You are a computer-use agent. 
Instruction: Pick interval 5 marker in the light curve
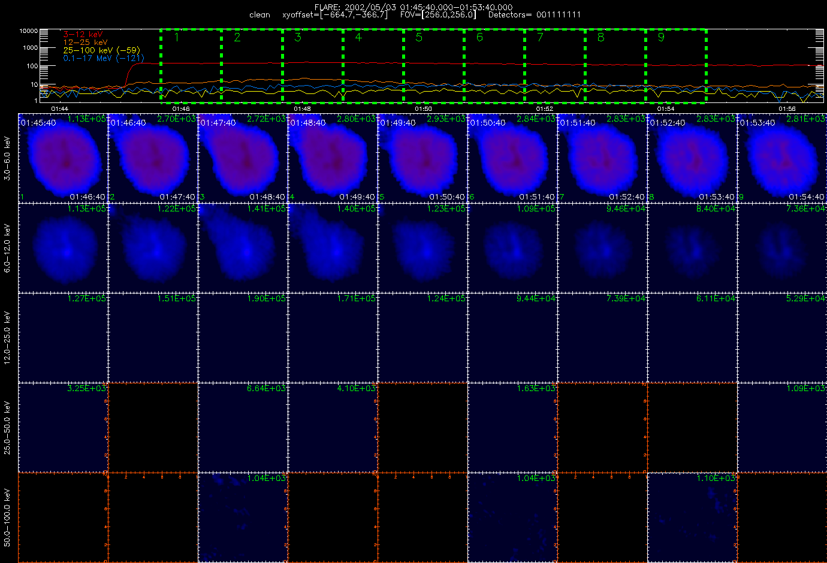[419, 37]
